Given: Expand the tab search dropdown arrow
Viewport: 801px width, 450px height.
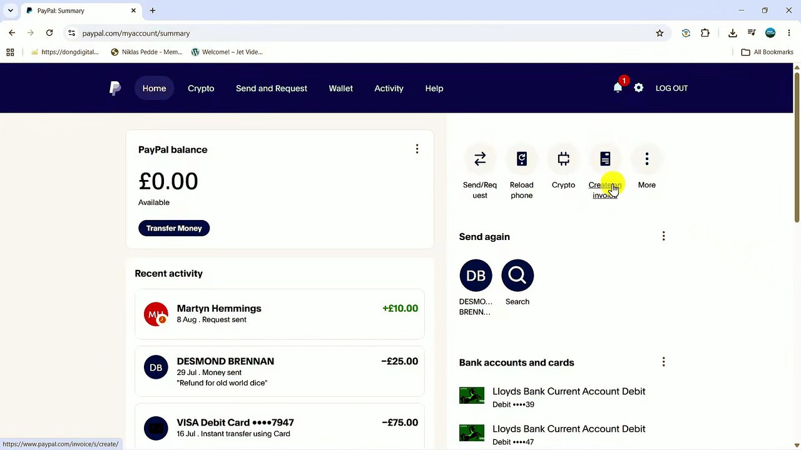Looking at the screenshot, I should point(10,11).
